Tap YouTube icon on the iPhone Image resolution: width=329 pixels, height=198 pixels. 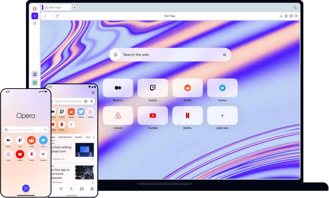pyautogui.click(x=20, y=154)
